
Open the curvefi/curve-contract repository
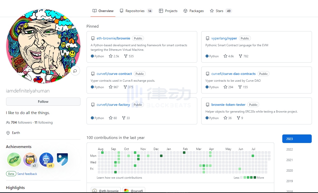click(x=114, y=74)
